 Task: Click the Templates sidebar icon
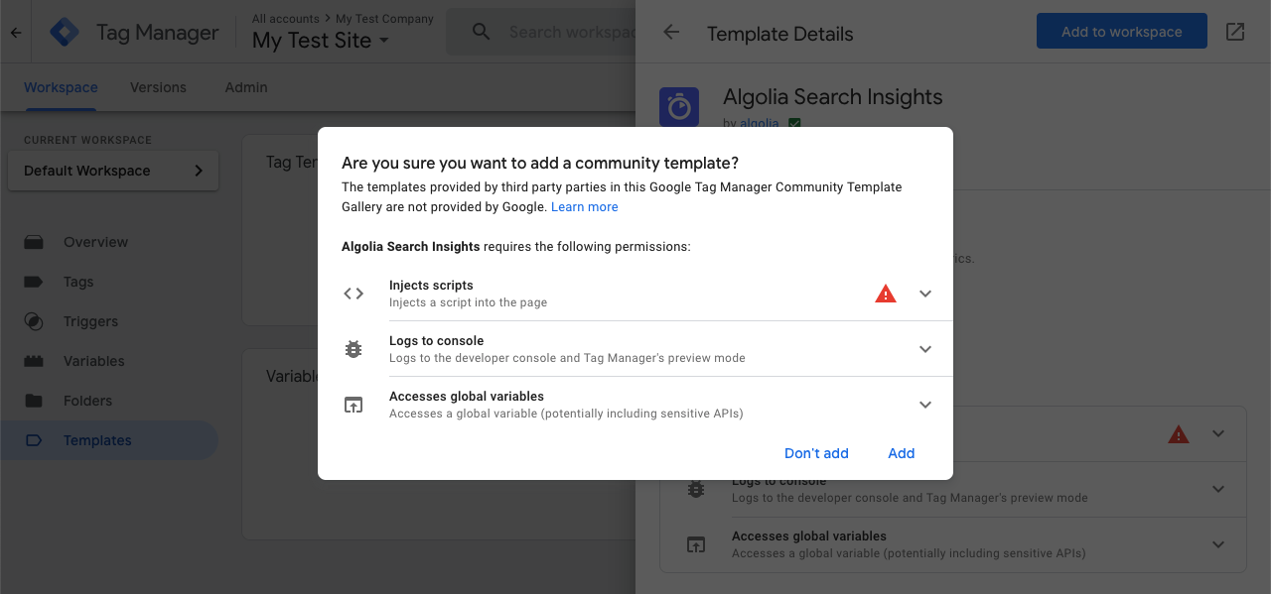pyautogui.click(x=35, y=440)
